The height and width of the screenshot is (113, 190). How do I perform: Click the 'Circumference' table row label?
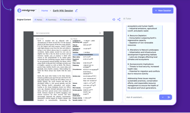[x=77, y=69]
